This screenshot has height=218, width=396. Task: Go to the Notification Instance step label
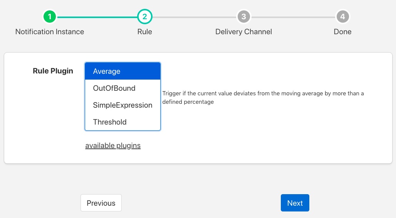coord(50,32)
